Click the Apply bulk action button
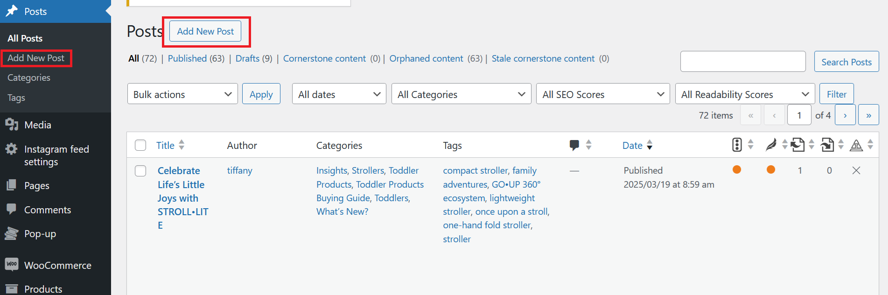The image size is (888, 295). point(261,94)
